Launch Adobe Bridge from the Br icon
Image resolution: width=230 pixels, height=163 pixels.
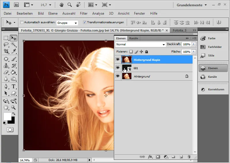[16, 5]
